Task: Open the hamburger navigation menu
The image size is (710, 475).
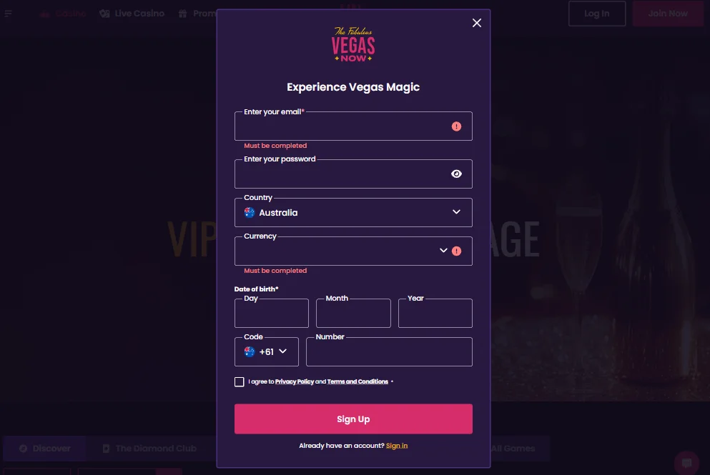Action: 8,13
